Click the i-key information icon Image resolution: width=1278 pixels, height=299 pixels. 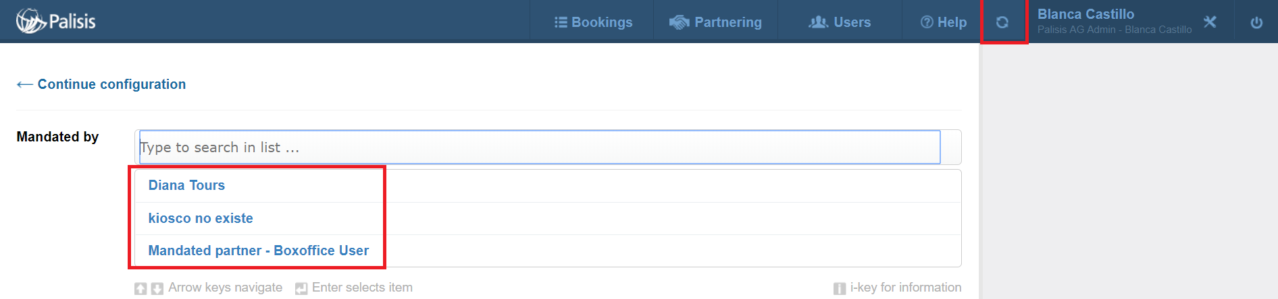click(840, 288)
